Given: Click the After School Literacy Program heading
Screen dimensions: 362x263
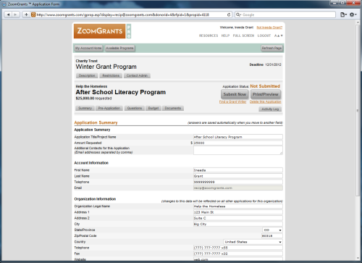Looking at the screenshot, I should tap(121, 92).
